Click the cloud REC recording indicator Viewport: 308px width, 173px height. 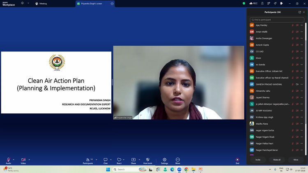[253, 3]
